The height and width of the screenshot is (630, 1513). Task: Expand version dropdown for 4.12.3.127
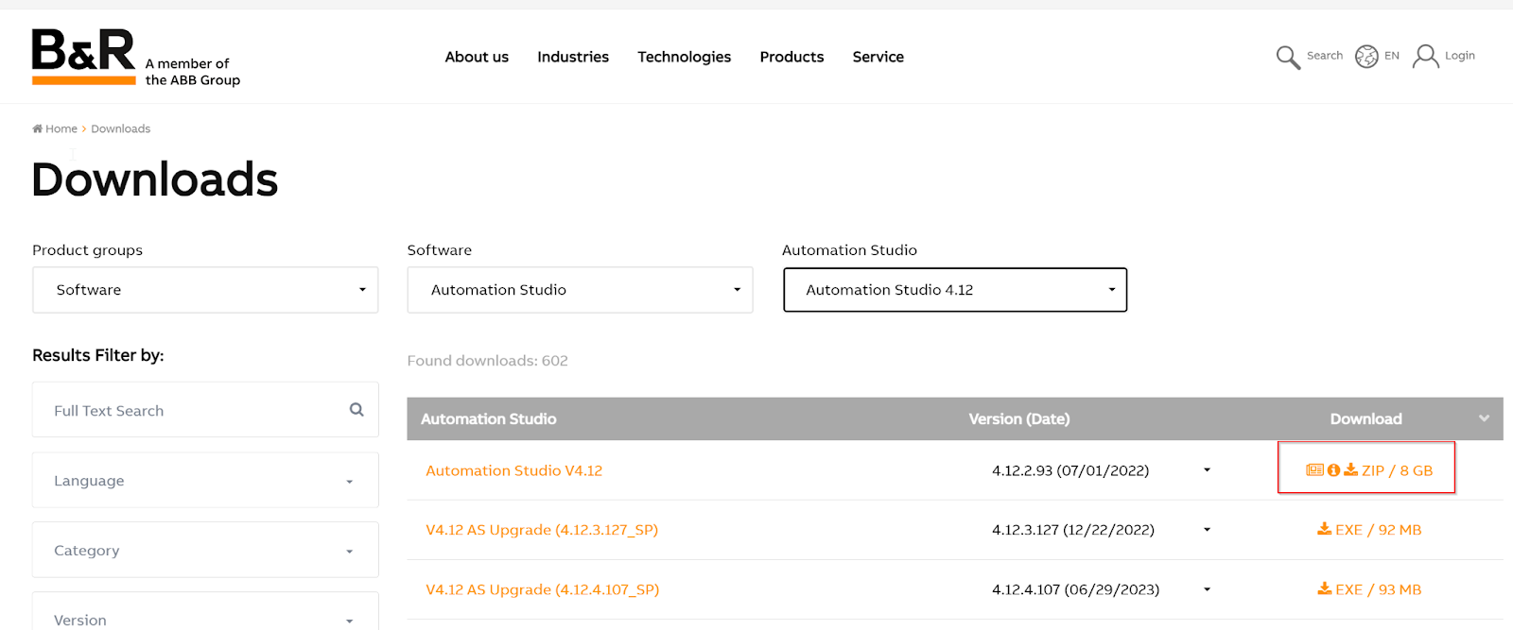[1207, 529]
